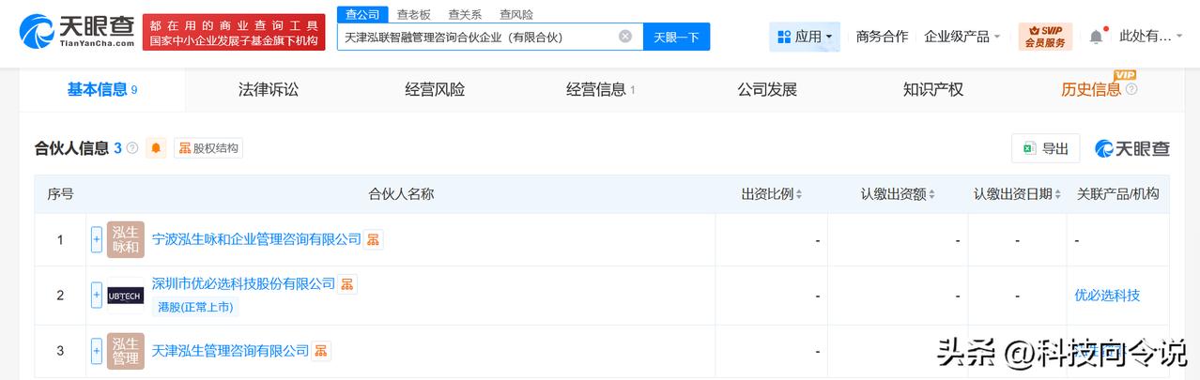Click equity structure icon beside 深圳市优必选科技

(x=347, y=283)
